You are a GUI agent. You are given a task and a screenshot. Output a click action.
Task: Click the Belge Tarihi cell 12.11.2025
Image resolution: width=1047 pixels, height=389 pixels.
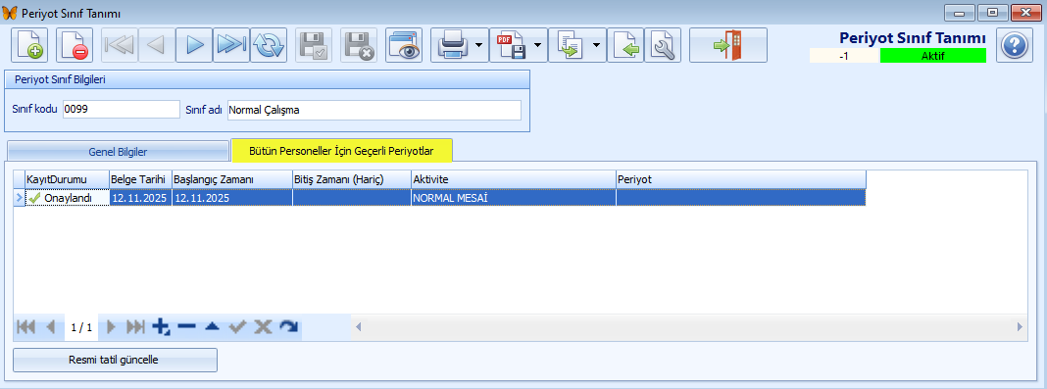pos(140,198)
